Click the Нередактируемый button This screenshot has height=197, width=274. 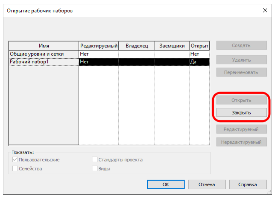241,142
